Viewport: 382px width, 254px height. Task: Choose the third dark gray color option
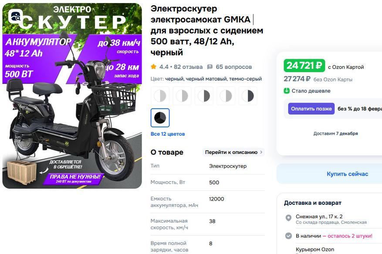204,96
